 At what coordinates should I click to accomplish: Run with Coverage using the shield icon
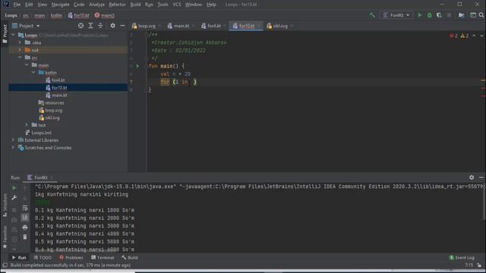[x=439, y=15]
